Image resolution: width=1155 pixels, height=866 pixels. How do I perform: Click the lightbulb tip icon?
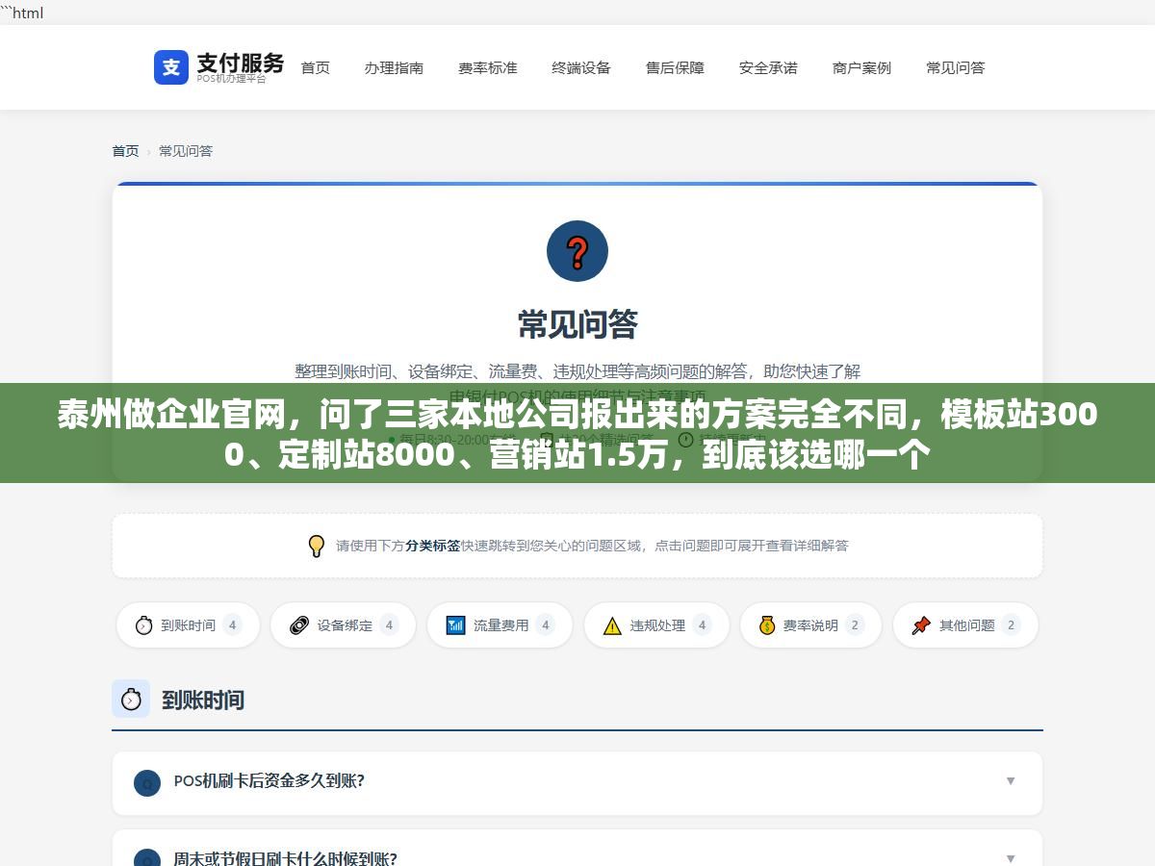coord(316,546)
